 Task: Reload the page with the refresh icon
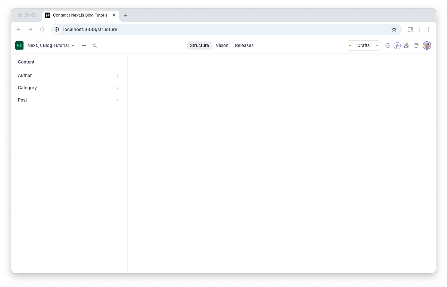pos(42,29)
